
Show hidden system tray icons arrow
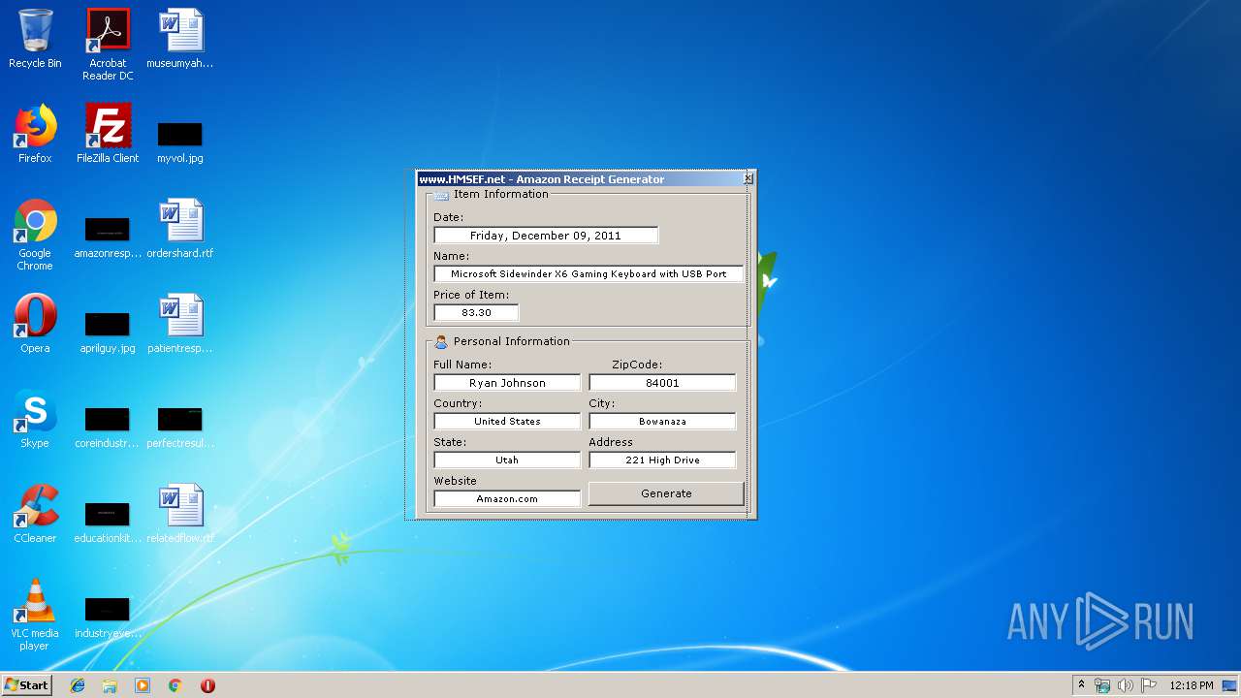[x=1081, y=685]
